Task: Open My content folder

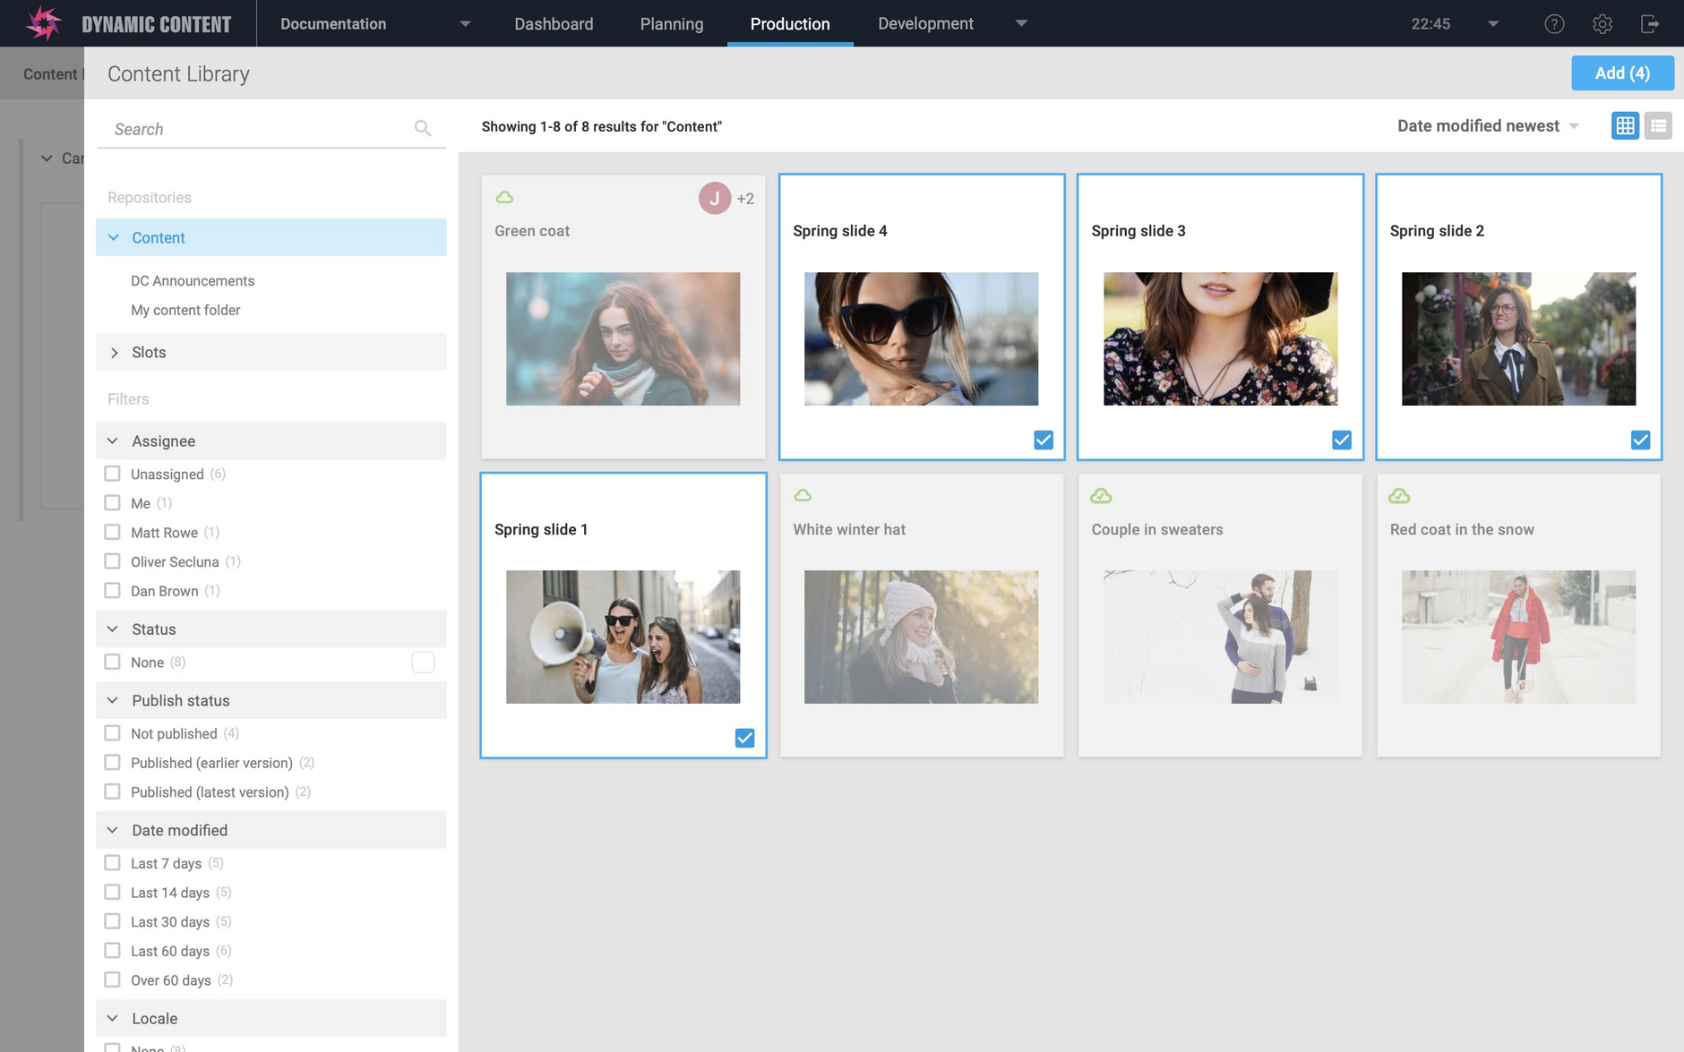Action: [x=185, y=310]
